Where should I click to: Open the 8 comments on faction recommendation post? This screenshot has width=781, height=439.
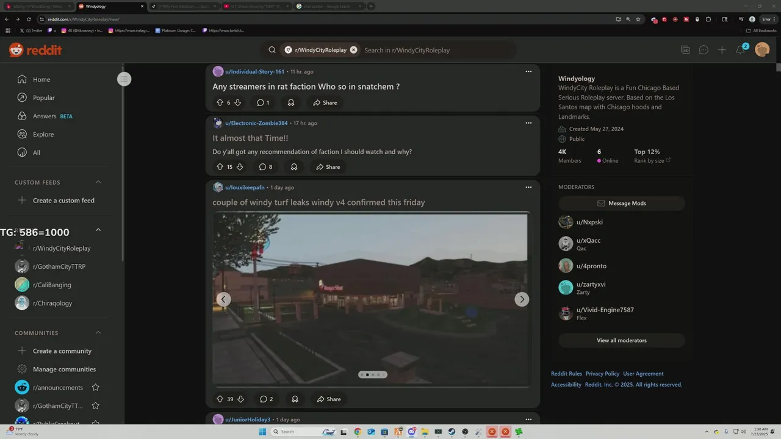(265, 166)
